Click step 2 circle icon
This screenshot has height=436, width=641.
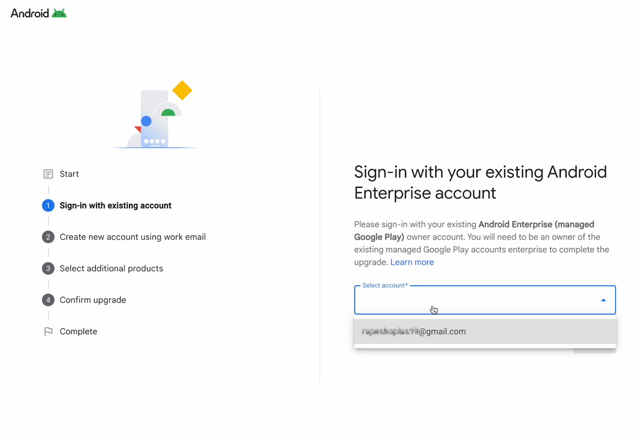click(48, 237)
